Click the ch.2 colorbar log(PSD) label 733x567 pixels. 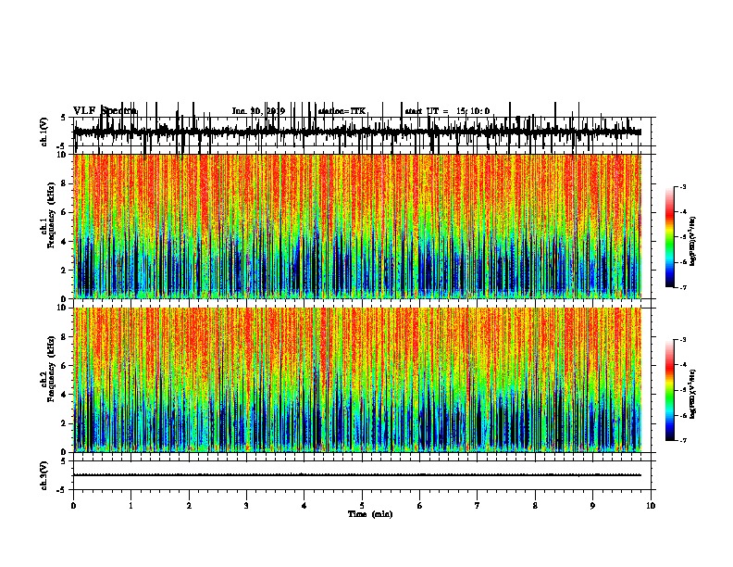pos(693,394)
